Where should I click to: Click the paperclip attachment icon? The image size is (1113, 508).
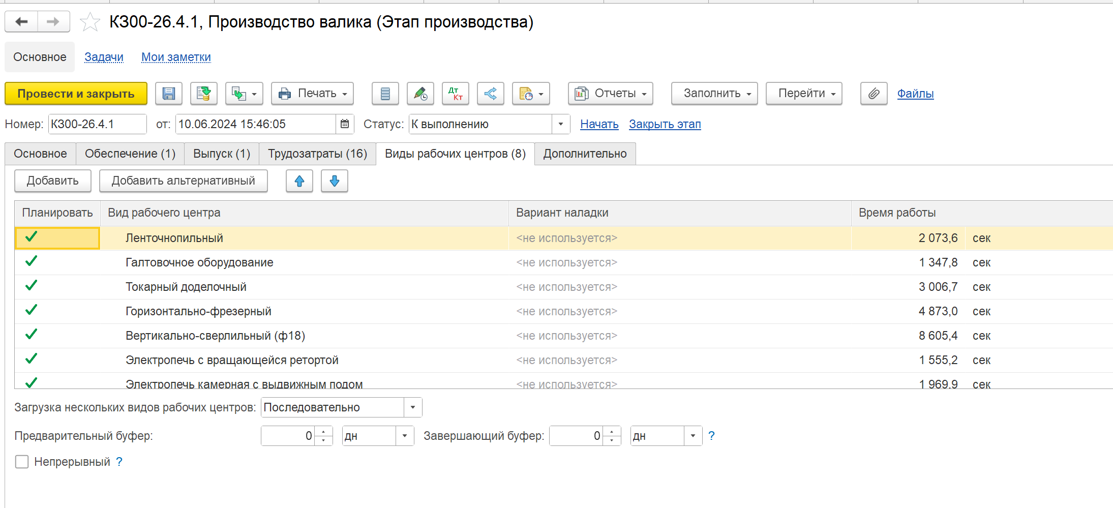click(874, 94)
